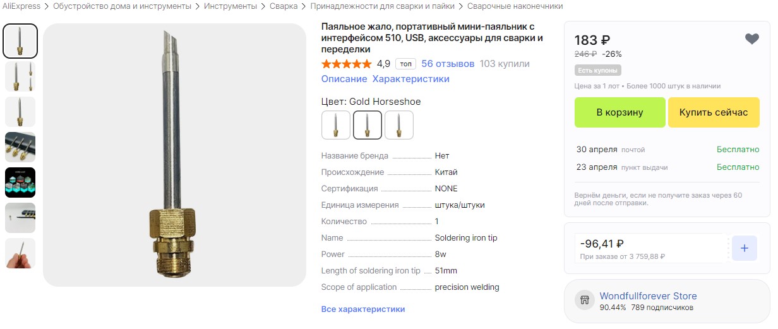Open Сварка breadcrumb category
778x329 pixels.
click(284, 6)
